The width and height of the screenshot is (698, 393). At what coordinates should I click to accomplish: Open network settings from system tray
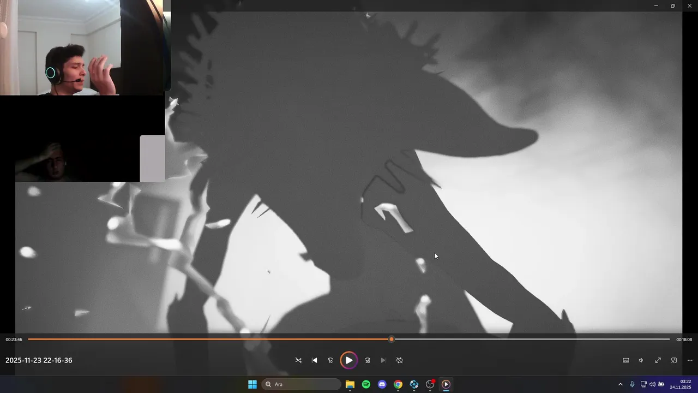[x=643, y=384]
